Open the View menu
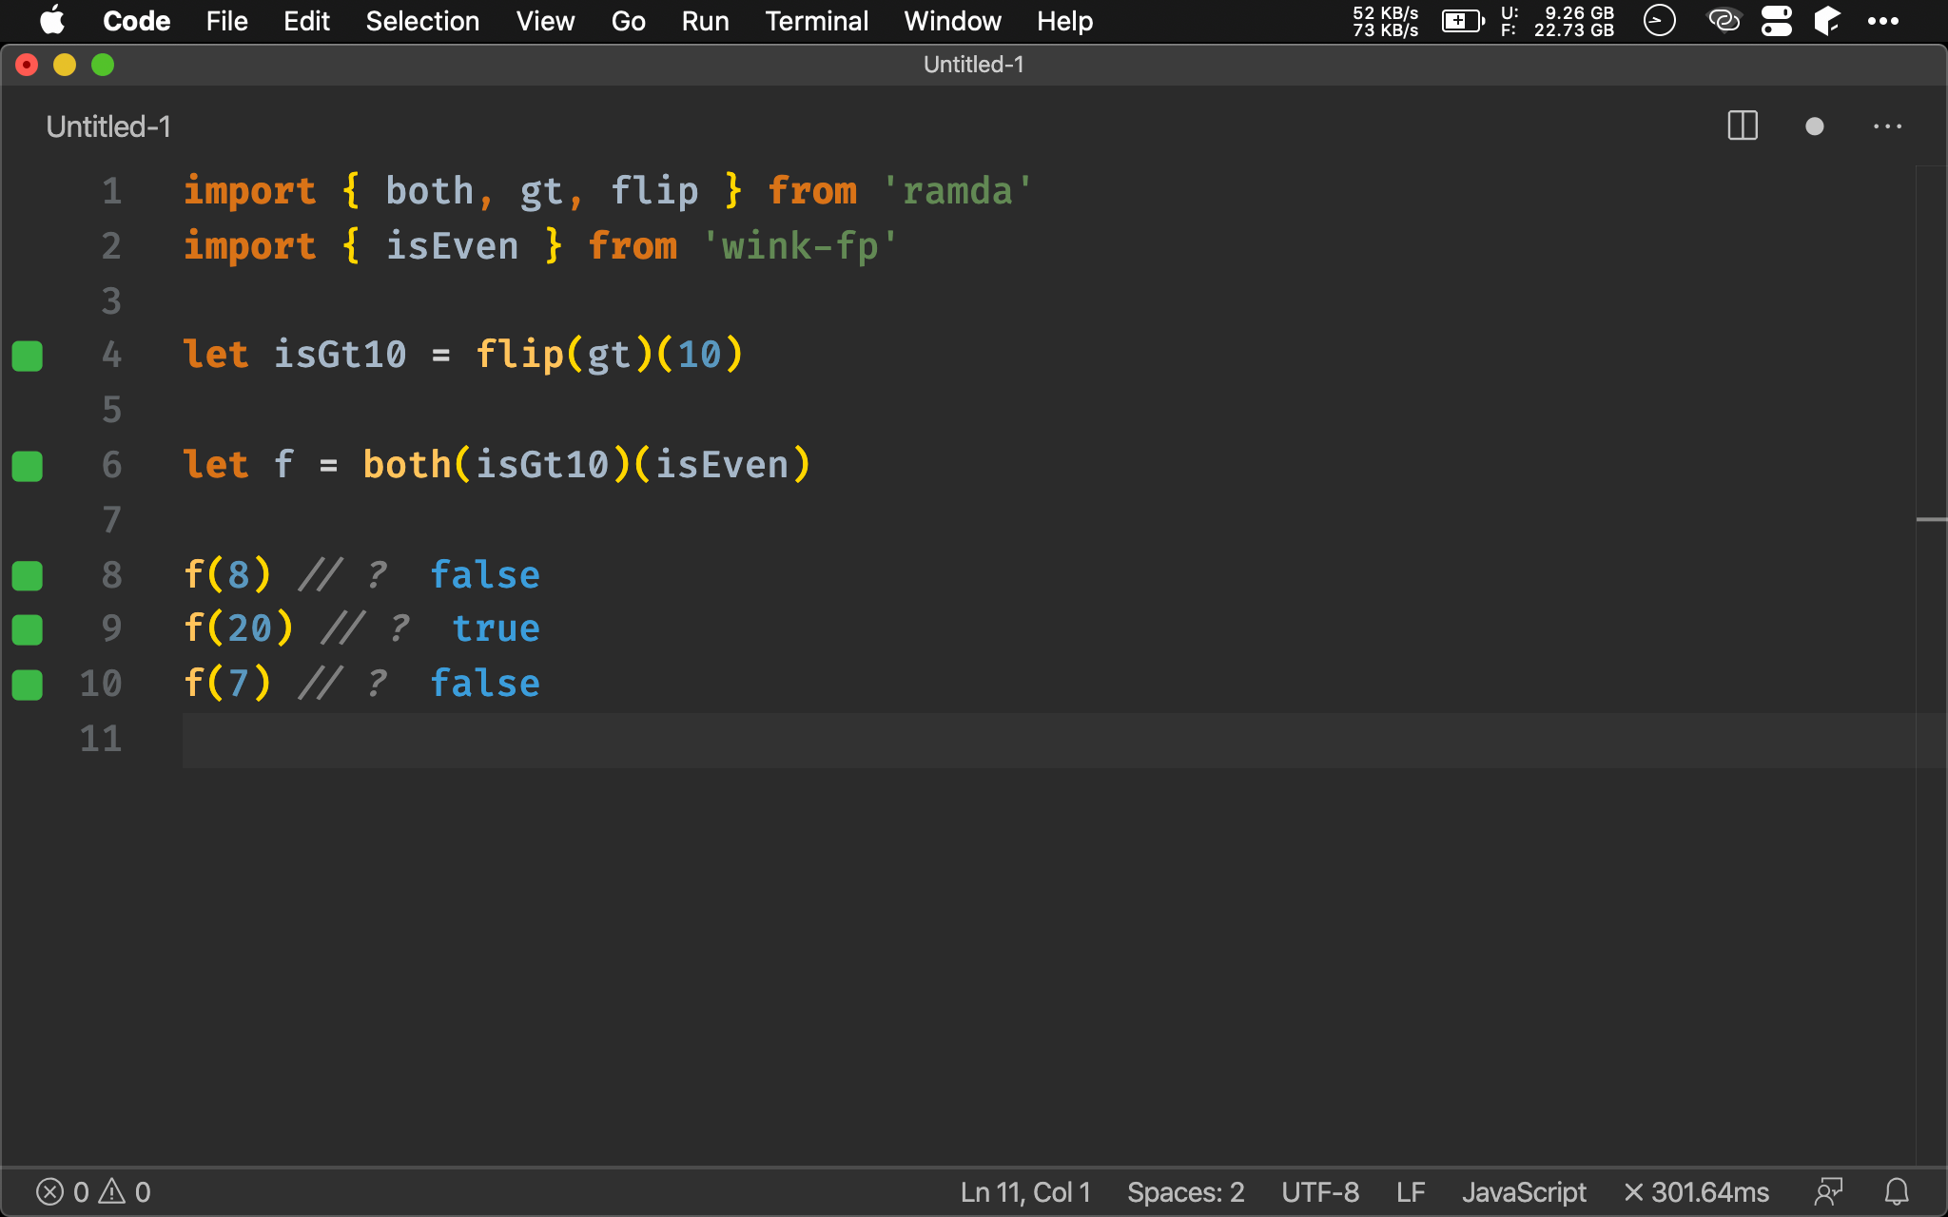The width and height of the screenshot is (1948, 1217). [x=545, y=21]
